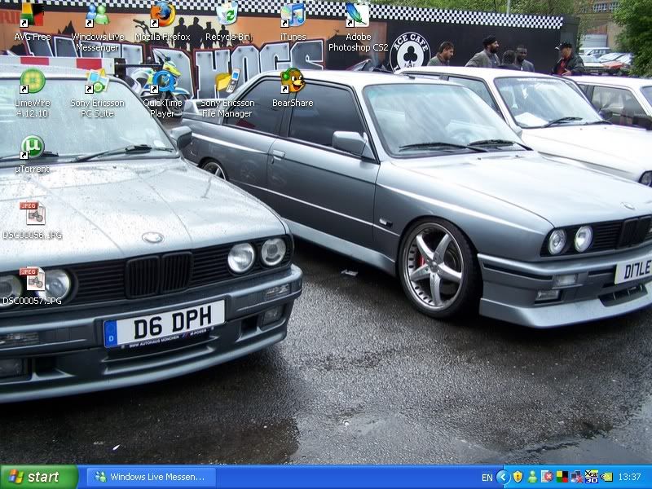Select the µTorrent desktop shortcut

pyautogui.click(x=33, y=148)
